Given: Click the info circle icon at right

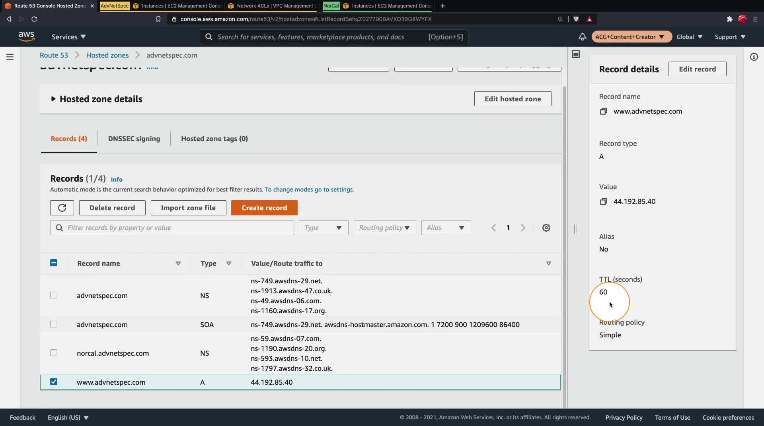Looking at the screenshot, I should pyautogui.click(x=754, y=57).
